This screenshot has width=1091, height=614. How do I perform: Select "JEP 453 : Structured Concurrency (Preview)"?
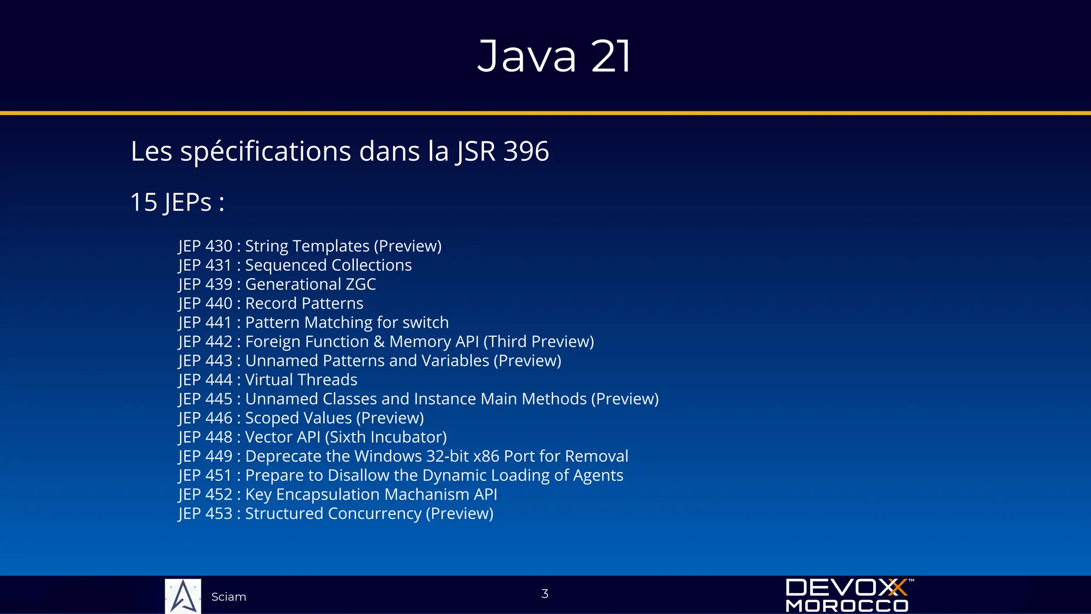(x=336, y=514)
